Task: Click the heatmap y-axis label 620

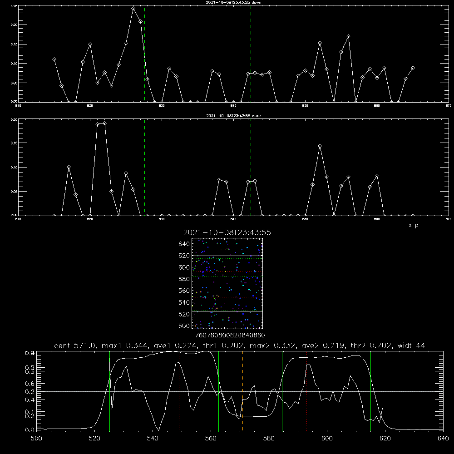Action: 184,256
